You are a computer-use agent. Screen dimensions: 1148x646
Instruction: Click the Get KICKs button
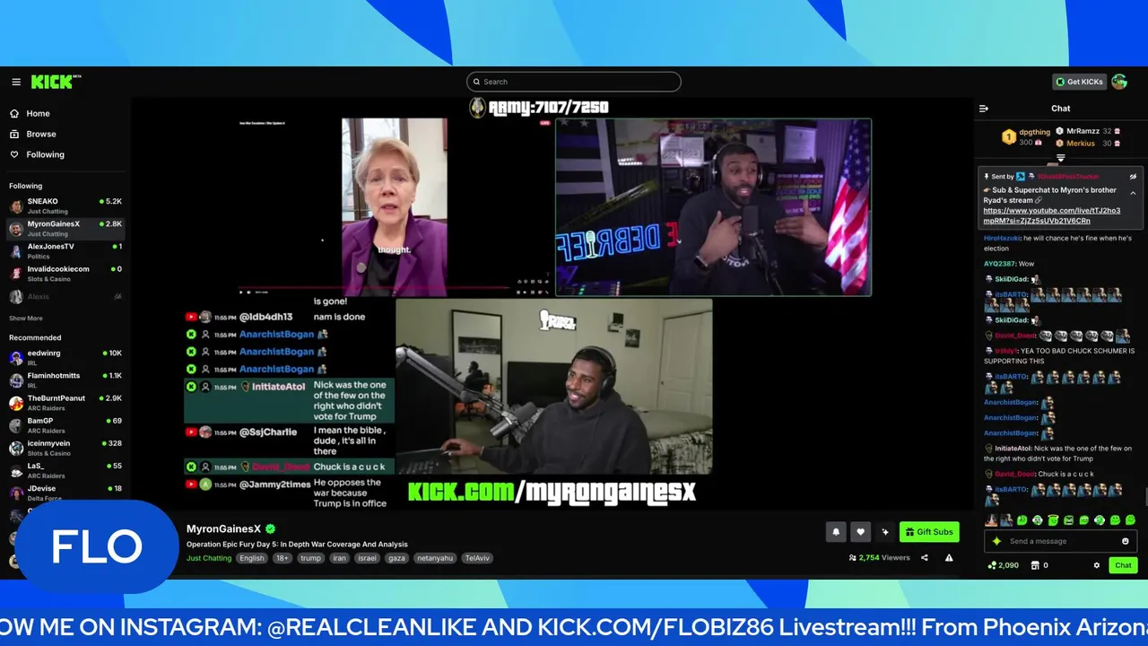tap(1079, 82)
